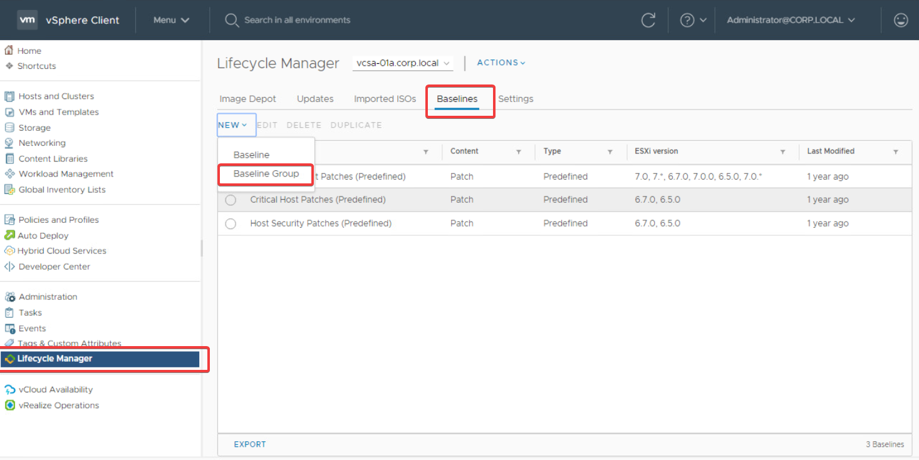The height and width of the screenshot is (460, 919).
Task: Click the Tasks clipboard icon
Action: click(9, 312)
